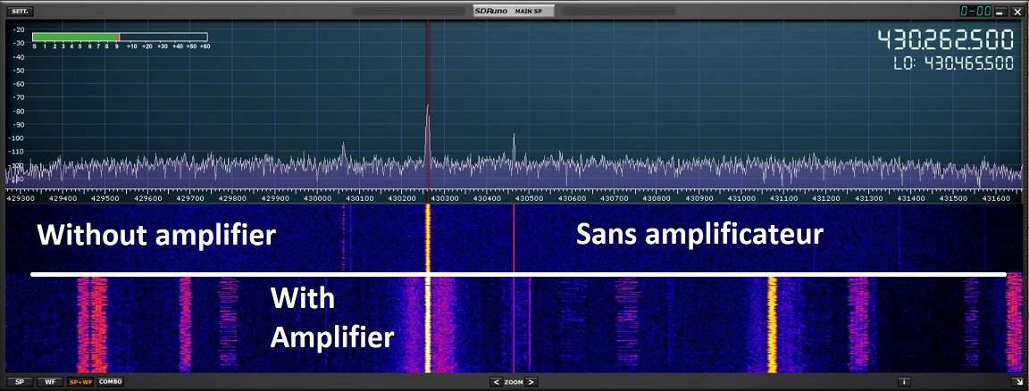This screenshot has height=391, width=1029.
Task: Click the zoom in right arrow
Action: (531, 382)
